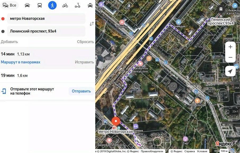Click Добавить to add a waypoint
The width and height of the screenshot is (240, 153).
(9, 42)
